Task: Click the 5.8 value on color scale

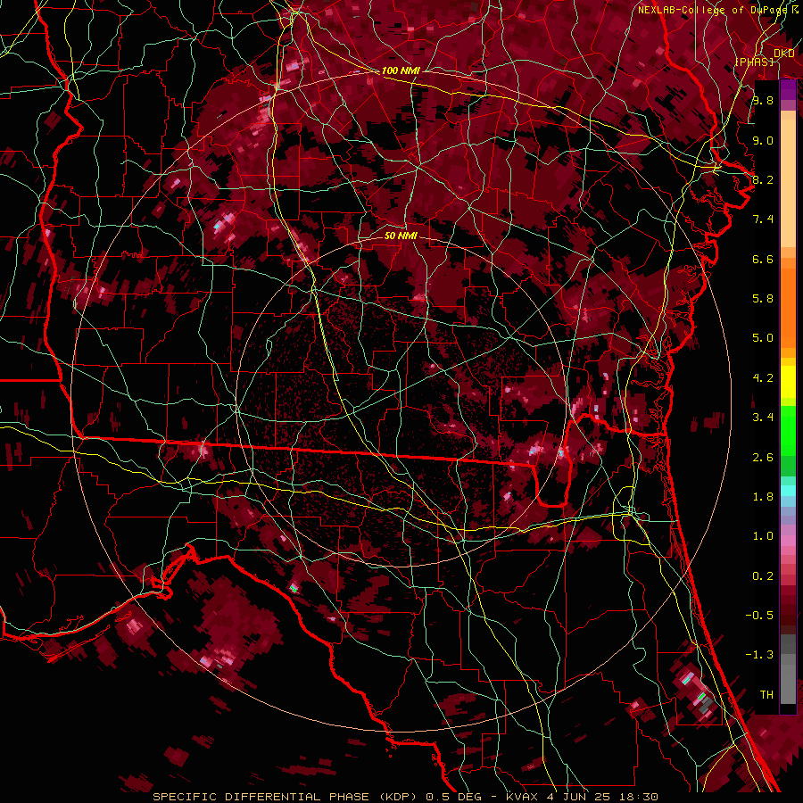Action: pyautogui.click(x=763, y=299)
